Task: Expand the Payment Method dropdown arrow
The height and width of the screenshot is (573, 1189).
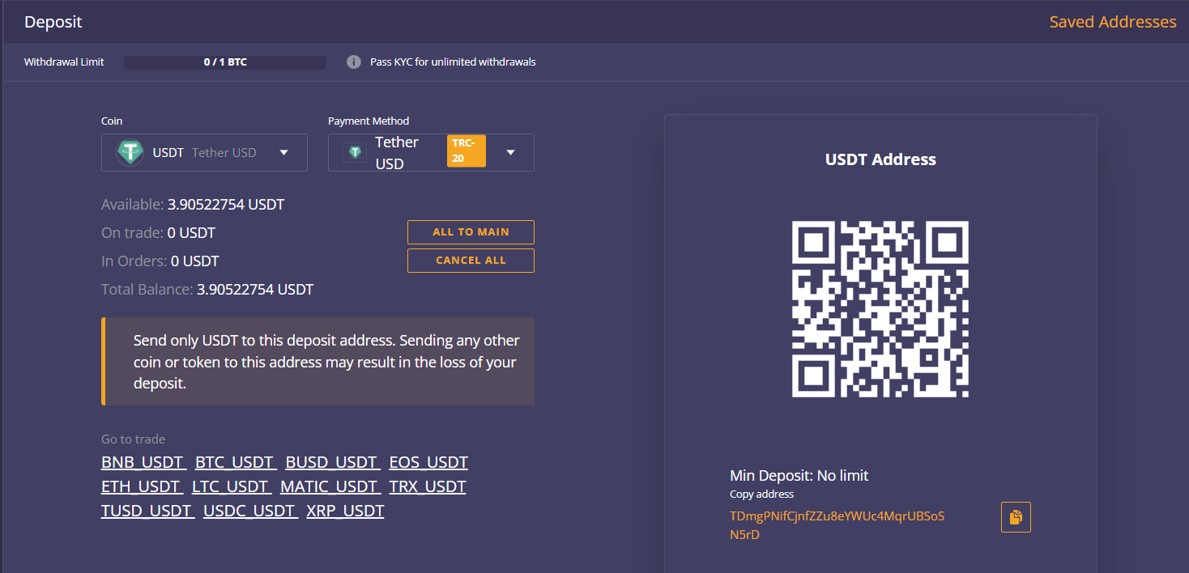Action: pyautogui.click(x=510, y=152)
